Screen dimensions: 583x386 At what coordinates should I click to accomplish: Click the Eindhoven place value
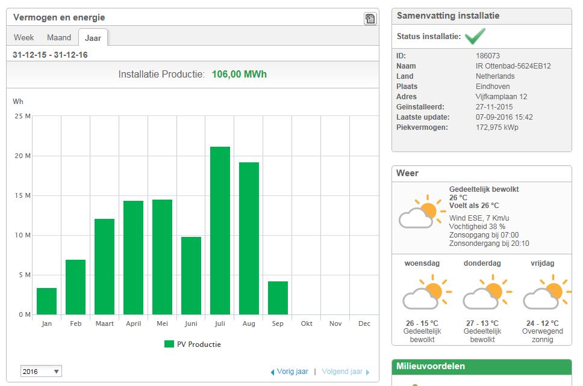[493, 87]
